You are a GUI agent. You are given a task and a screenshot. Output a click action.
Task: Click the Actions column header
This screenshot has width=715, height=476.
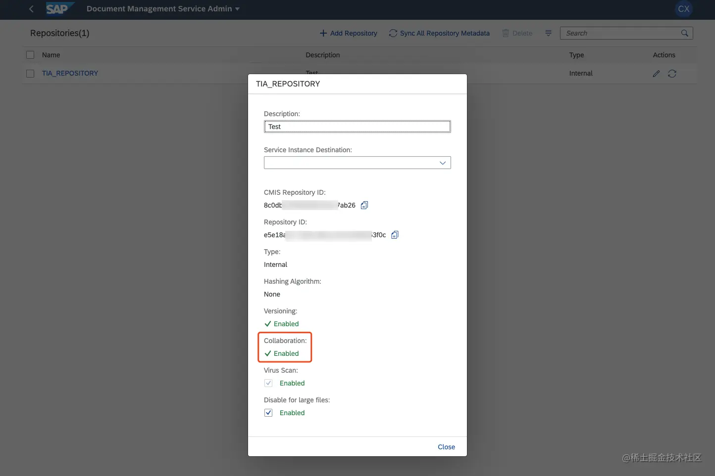tap(664, 55)
